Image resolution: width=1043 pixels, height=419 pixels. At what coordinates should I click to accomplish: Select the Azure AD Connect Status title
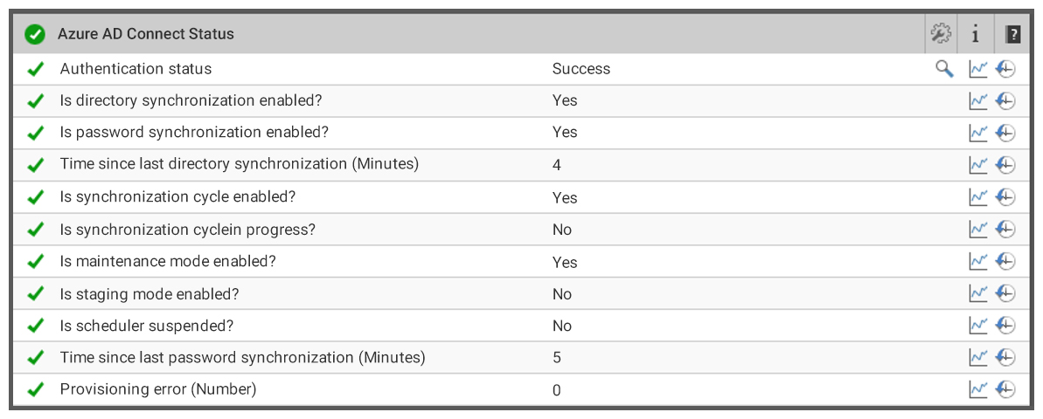(146, 33)
